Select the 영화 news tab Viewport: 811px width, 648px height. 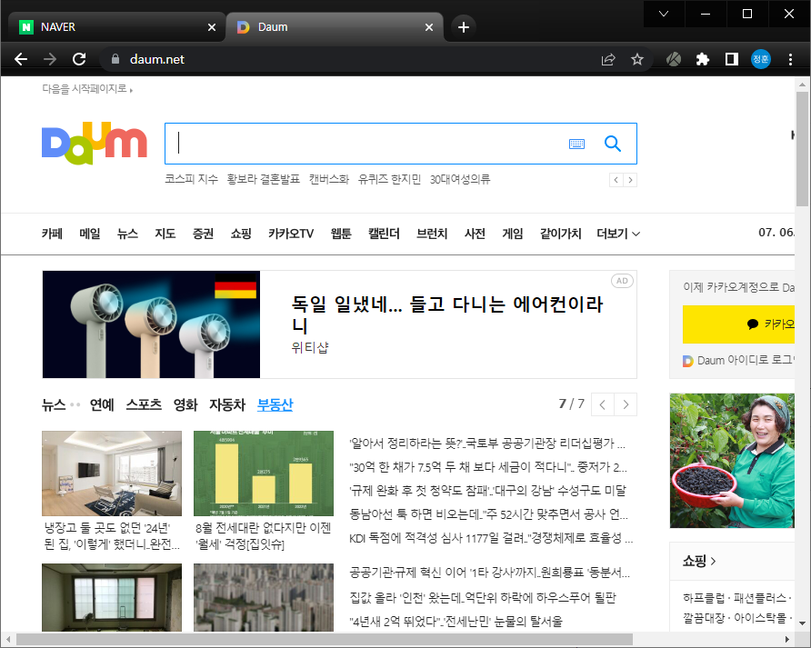185,404
